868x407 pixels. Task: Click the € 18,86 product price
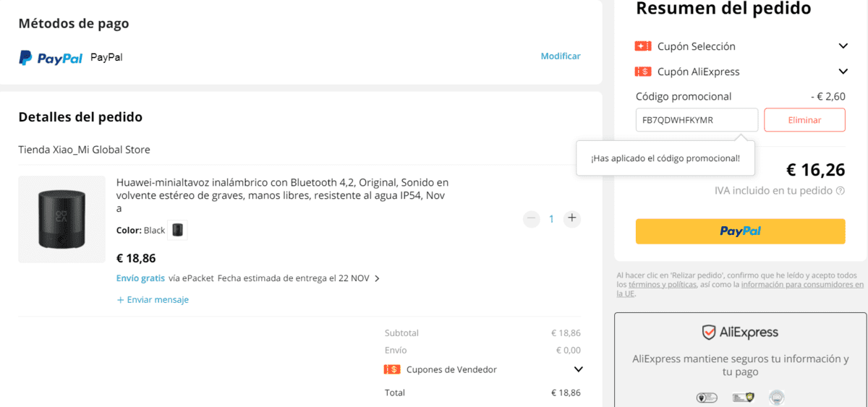coord(136,258)
